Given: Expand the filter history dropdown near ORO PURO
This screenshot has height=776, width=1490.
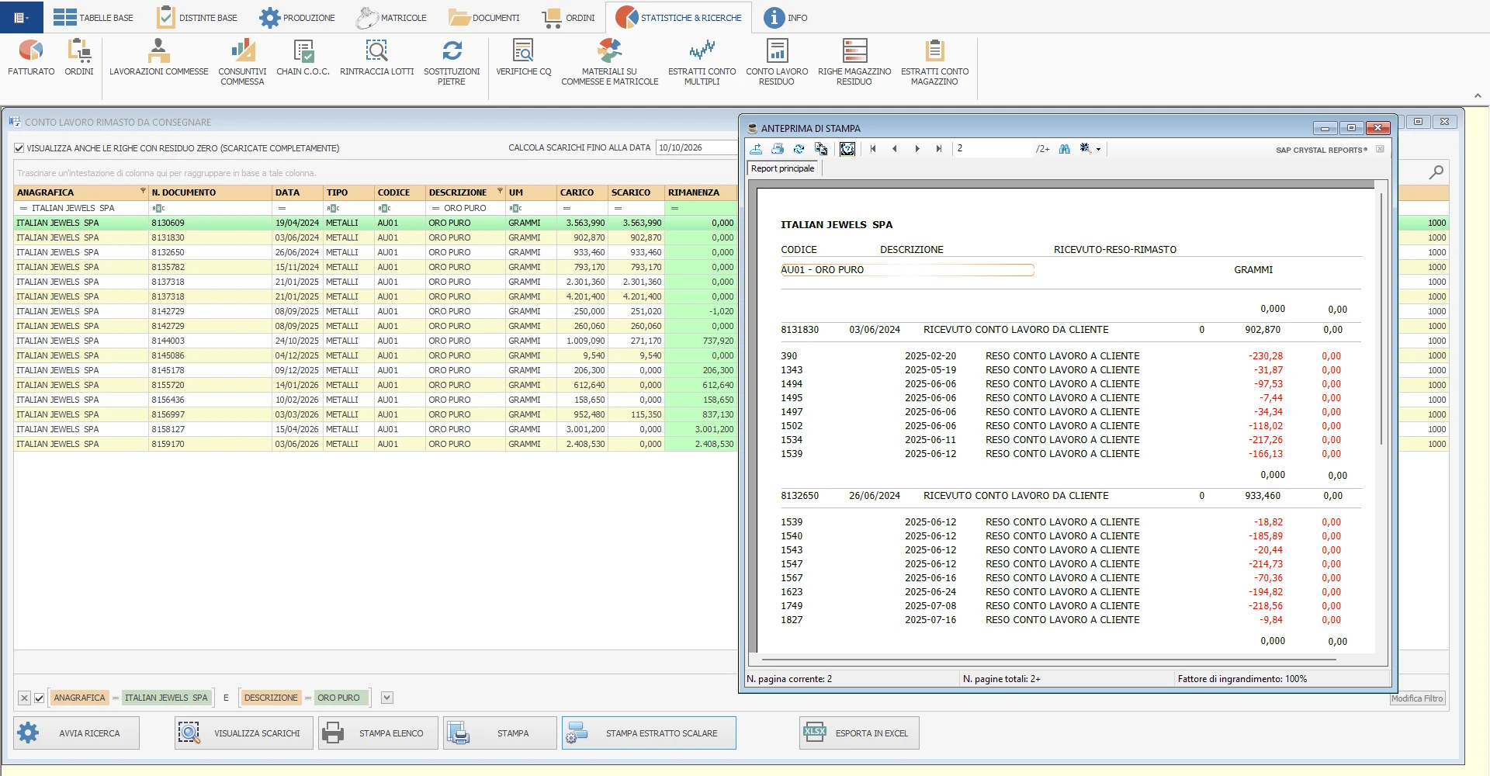Looking at the screenshot, I should (387, 698).
